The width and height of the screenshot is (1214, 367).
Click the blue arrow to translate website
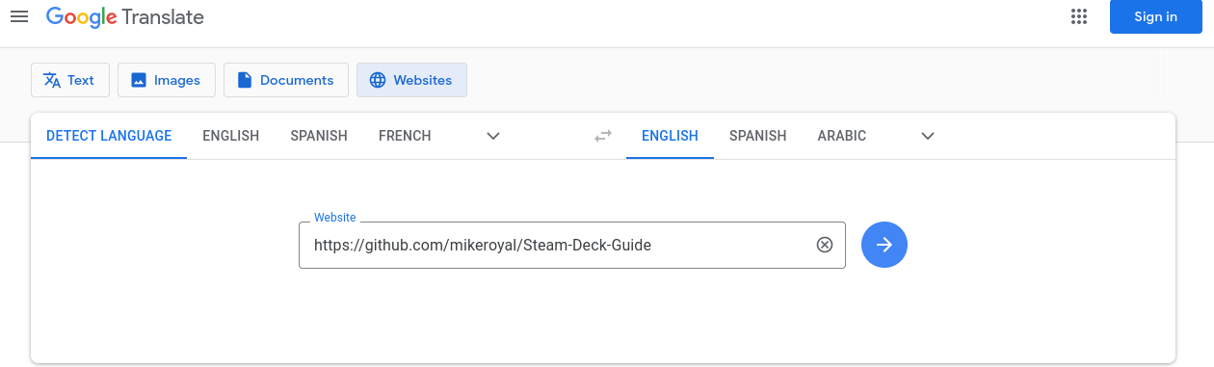click(x=884, y=245)
